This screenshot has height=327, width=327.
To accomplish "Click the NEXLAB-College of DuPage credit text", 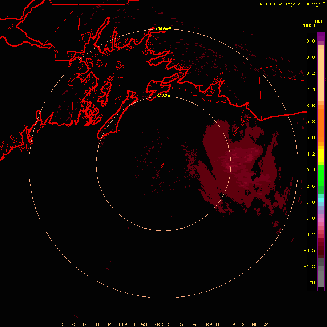I will coord(290,4).
